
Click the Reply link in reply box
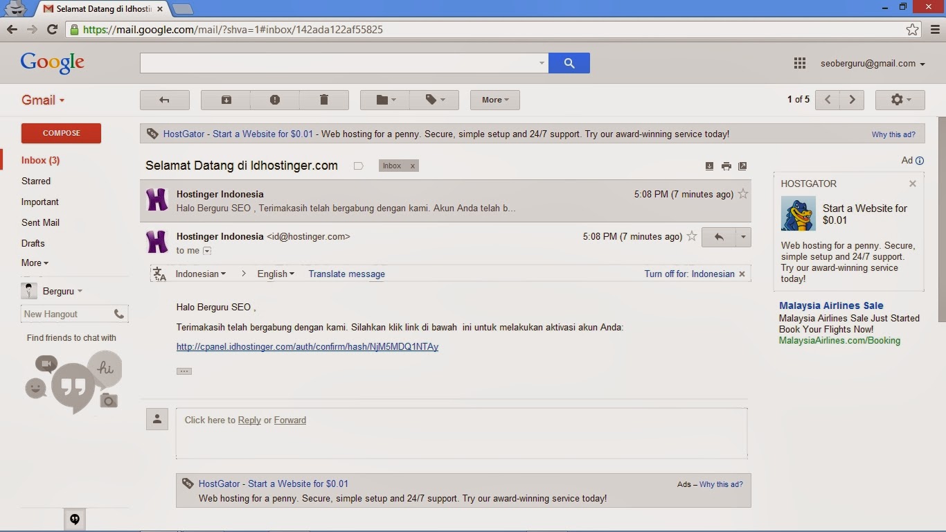[x=249, y=420]
